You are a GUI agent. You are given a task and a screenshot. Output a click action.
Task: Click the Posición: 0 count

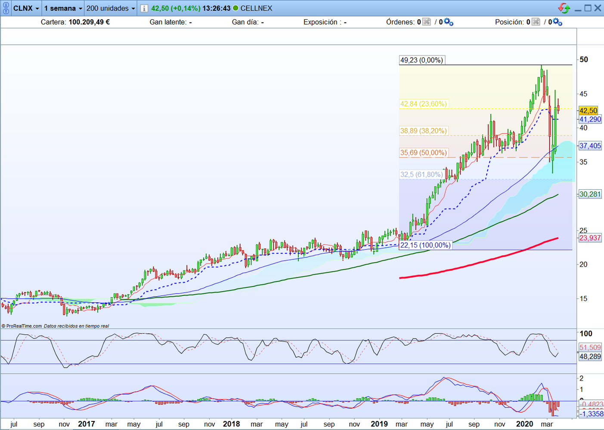point(513,22)
